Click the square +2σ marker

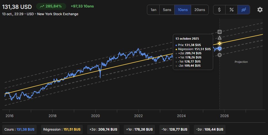click(220, 32)
